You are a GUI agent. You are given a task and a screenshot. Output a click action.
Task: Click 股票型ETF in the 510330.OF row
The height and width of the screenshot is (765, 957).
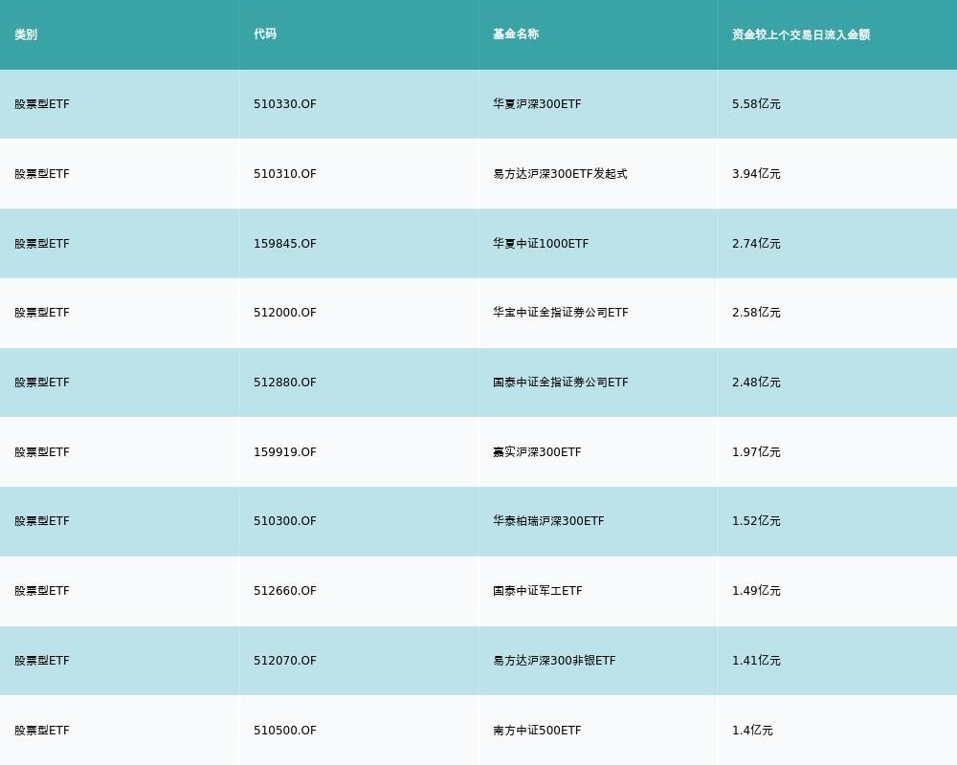pos(42,104)
